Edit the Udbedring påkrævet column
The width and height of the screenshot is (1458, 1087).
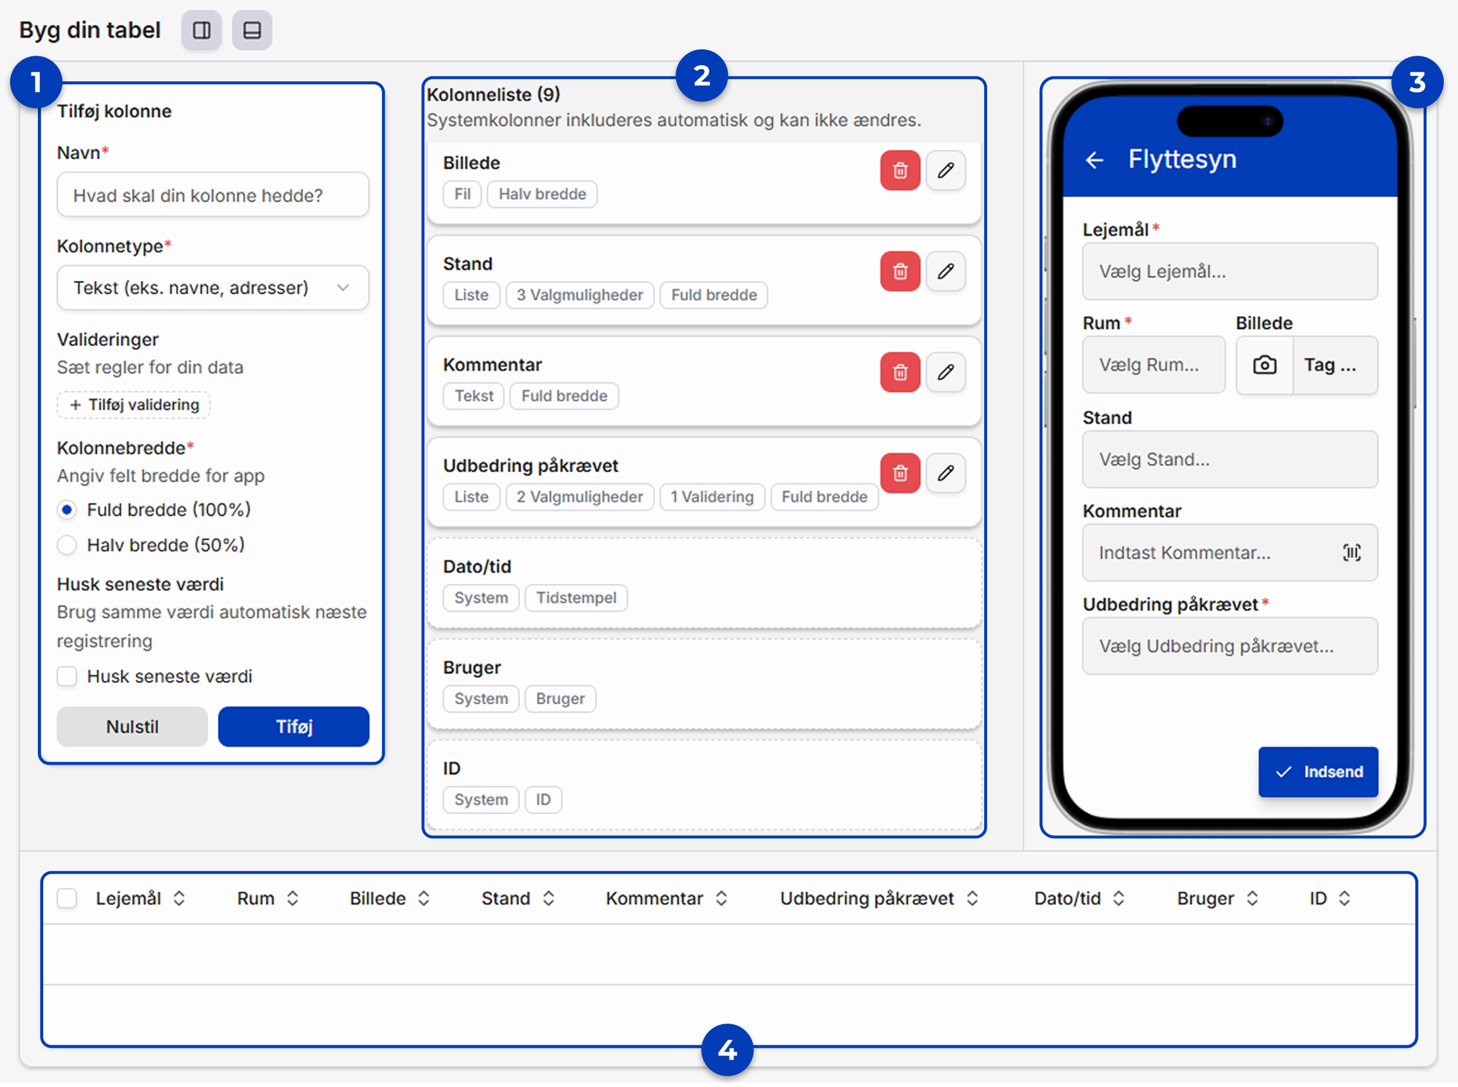click(x=945, y=473)
